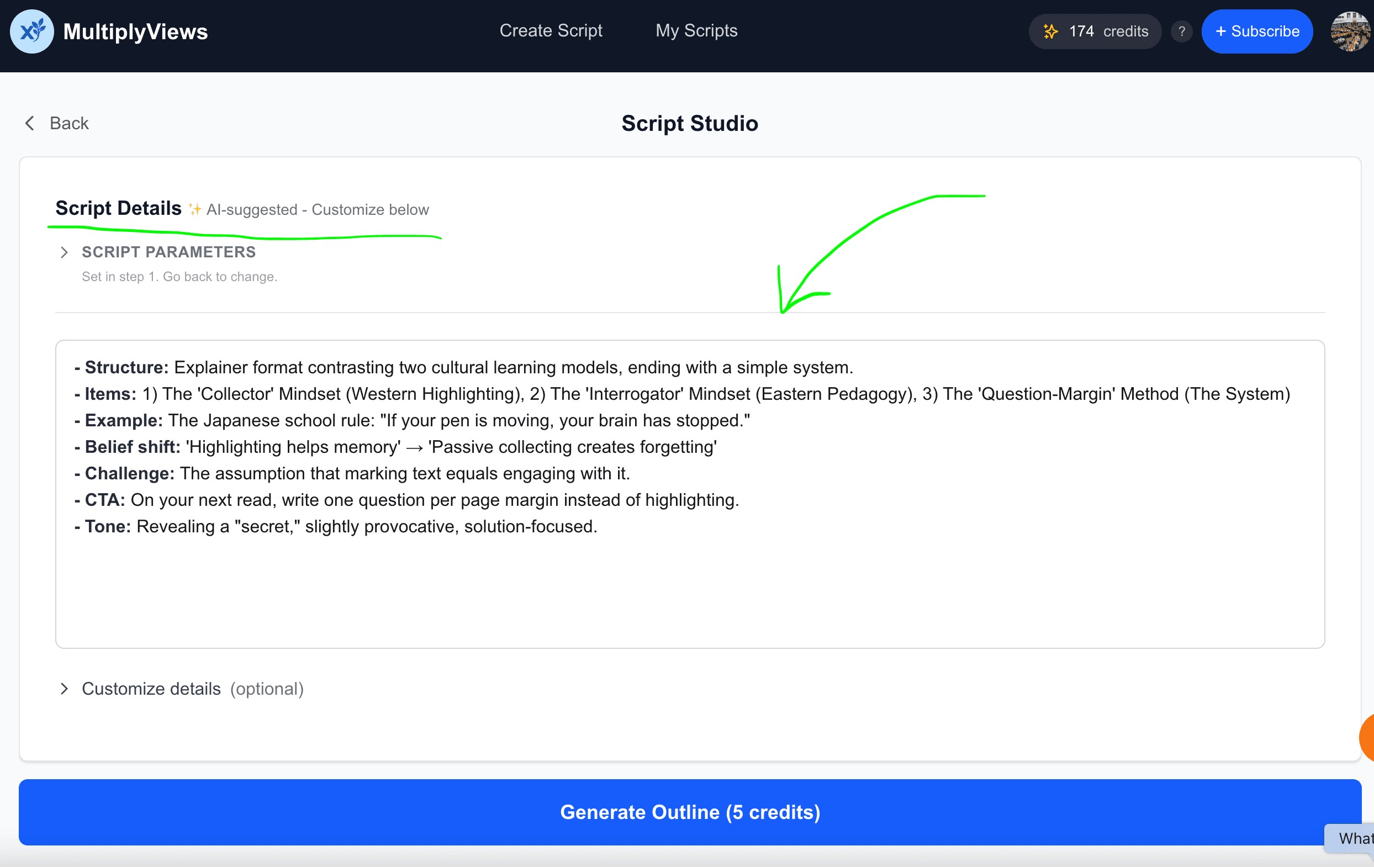Click the back arrow chevron icon
Screen dimensions: 1374x867
pos(30,123)
